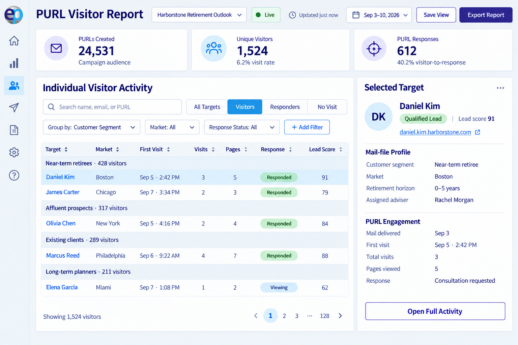
Task: Sort by Visits column arrows
Action: (213, 149)
